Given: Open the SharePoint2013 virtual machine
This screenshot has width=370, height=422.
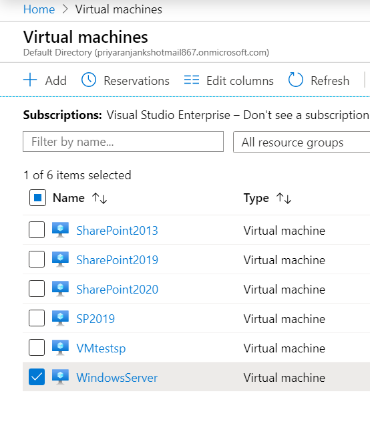Looking at the screenshot, I should (117, 231).
